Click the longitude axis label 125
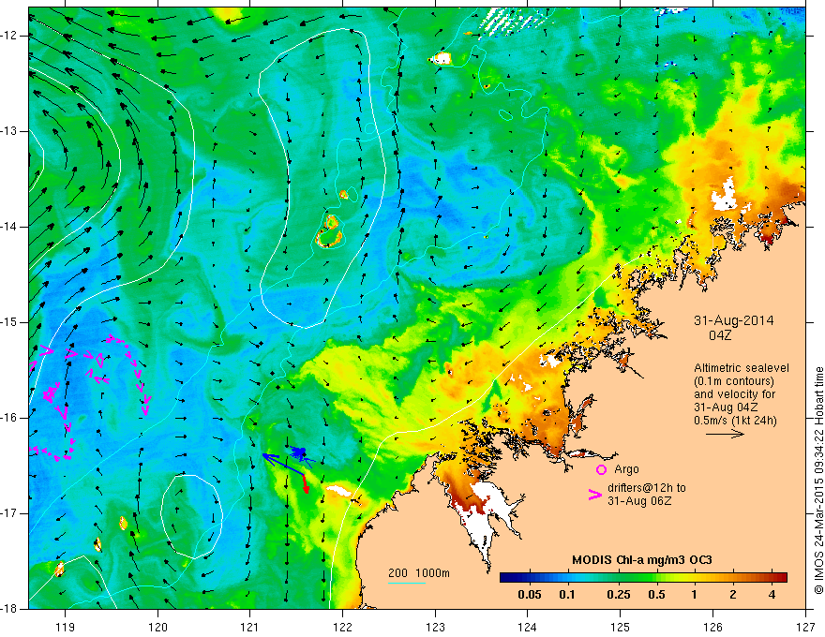The image size is (825, 637). tap(621, 627)
